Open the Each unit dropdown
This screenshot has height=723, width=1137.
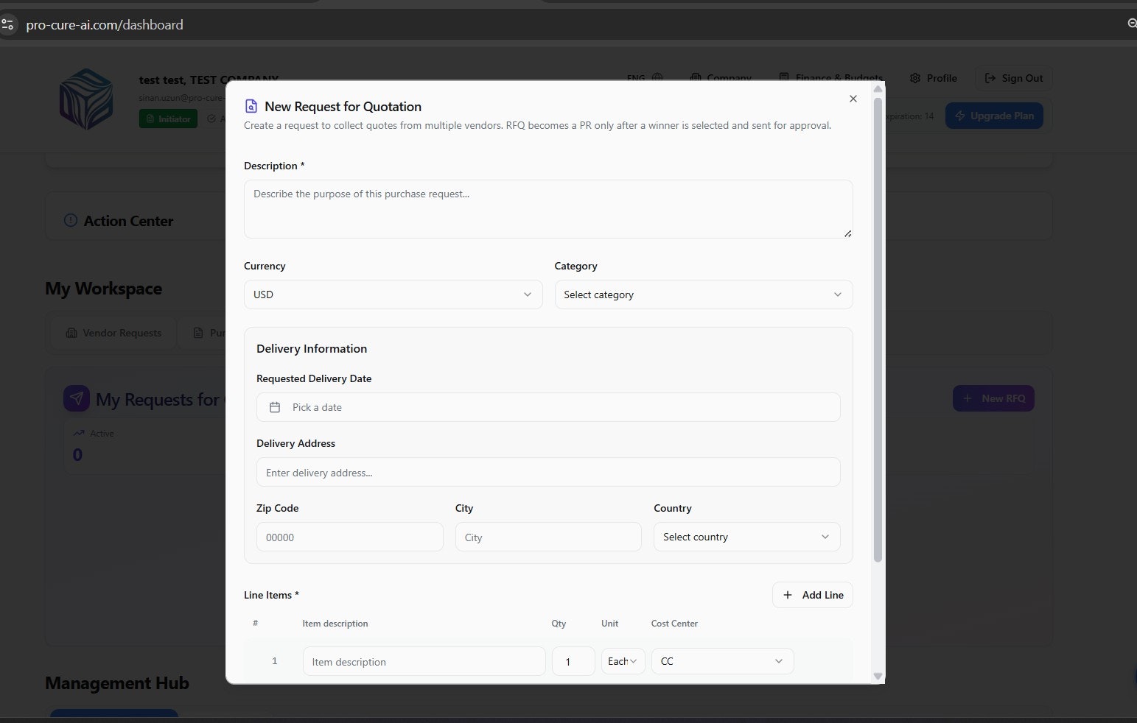(623, 661)
